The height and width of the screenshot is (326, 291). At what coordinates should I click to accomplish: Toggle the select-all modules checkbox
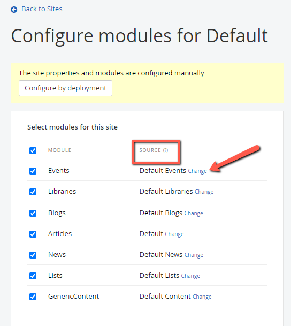coord(33,150)
